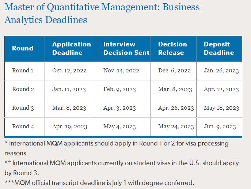
Task: Click the Decision Release column header
Action: (x=172, y=48)
